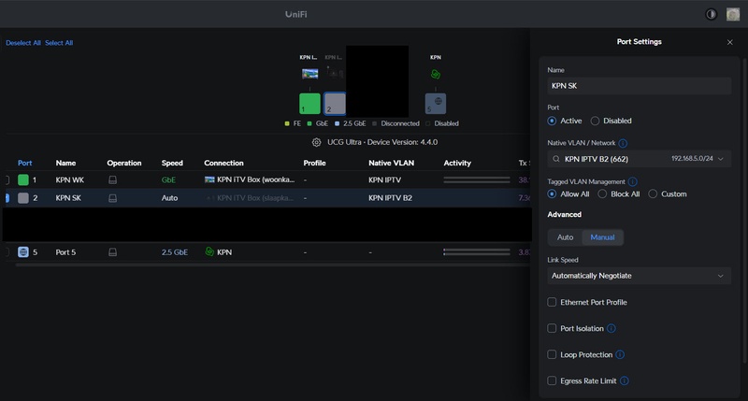Click the UCG Ultra device version text
This screenshot has width=748, height=401.
tap(382, 142)
